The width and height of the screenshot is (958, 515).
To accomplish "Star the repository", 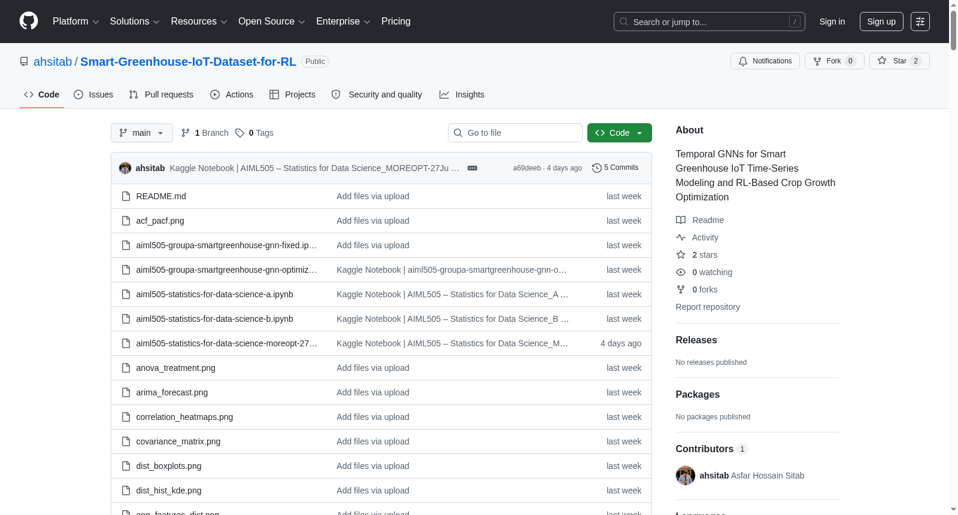I will 899,61.
